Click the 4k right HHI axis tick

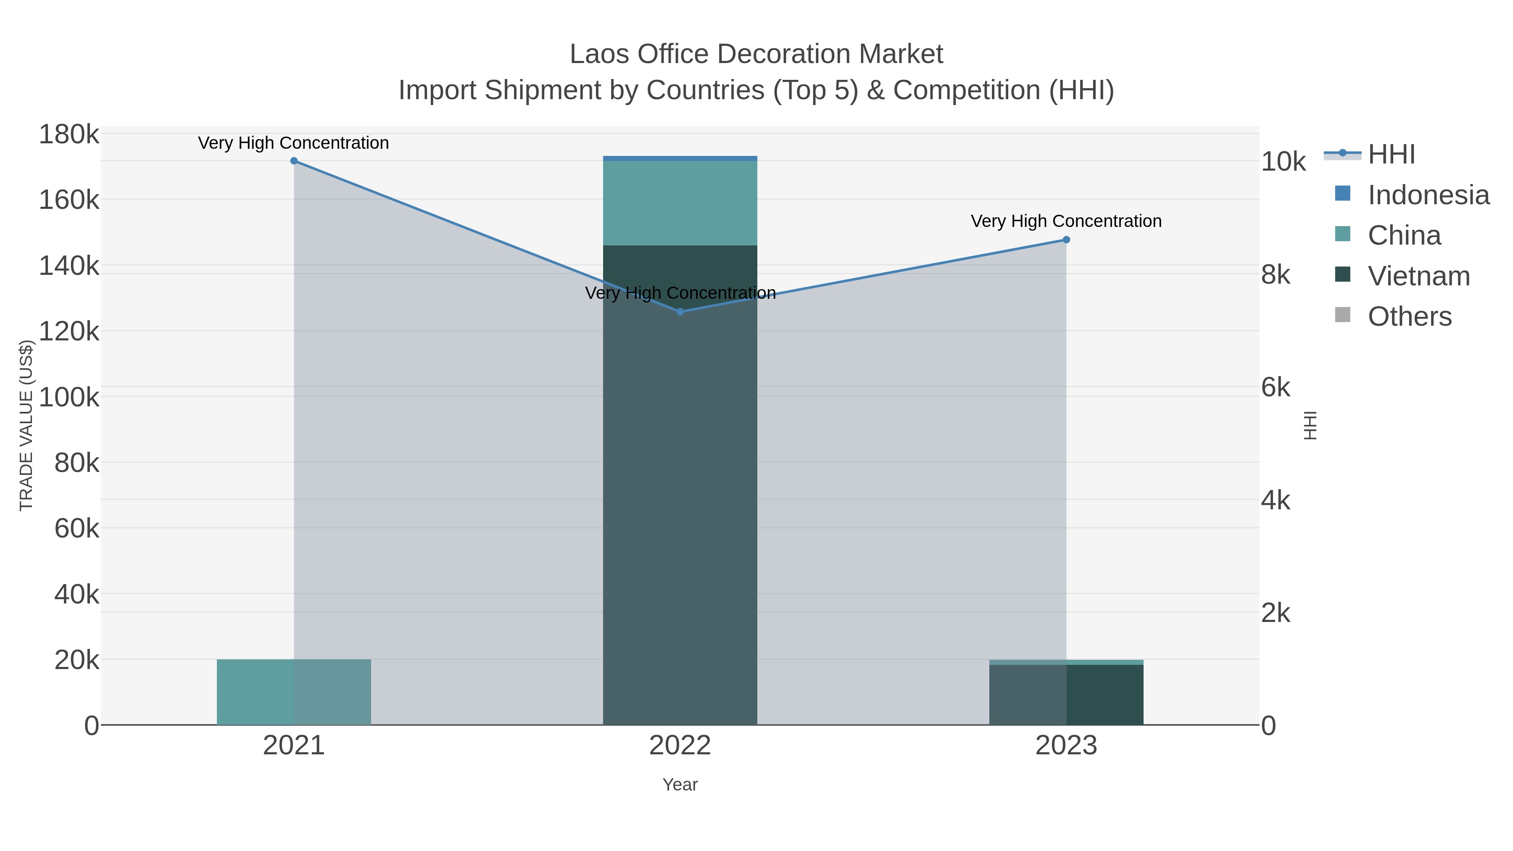click(x=1276, y=501)
